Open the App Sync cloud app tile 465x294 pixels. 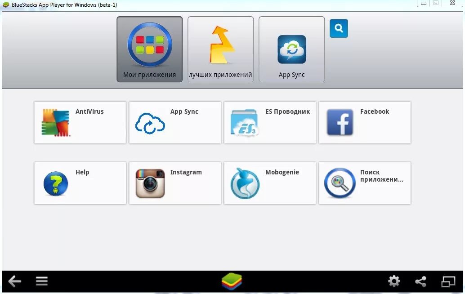click(x=175, y=122)
